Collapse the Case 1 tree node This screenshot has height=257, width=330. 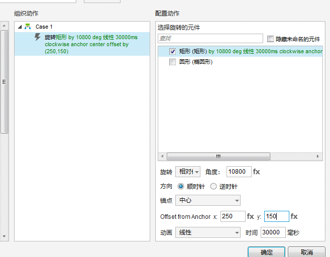(x=20, y=27)
